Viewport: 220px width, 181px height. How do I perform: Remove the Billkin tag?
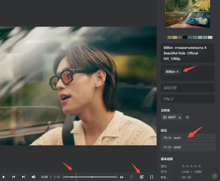[177, 72]
